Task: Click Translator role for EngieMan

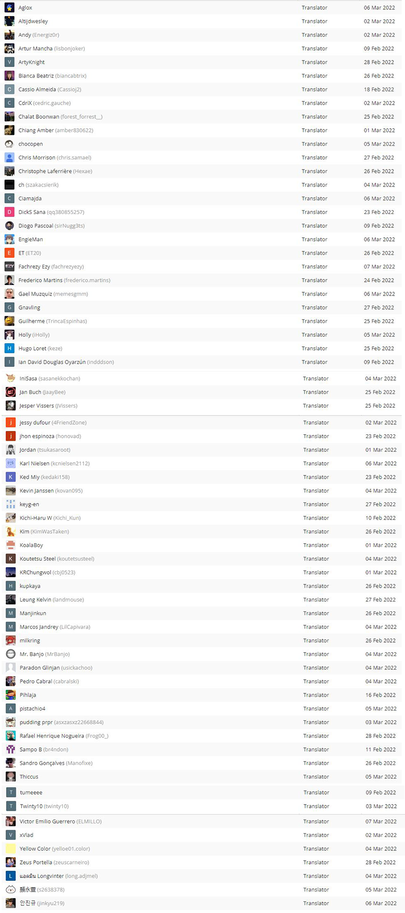Action: click(314, 239)
